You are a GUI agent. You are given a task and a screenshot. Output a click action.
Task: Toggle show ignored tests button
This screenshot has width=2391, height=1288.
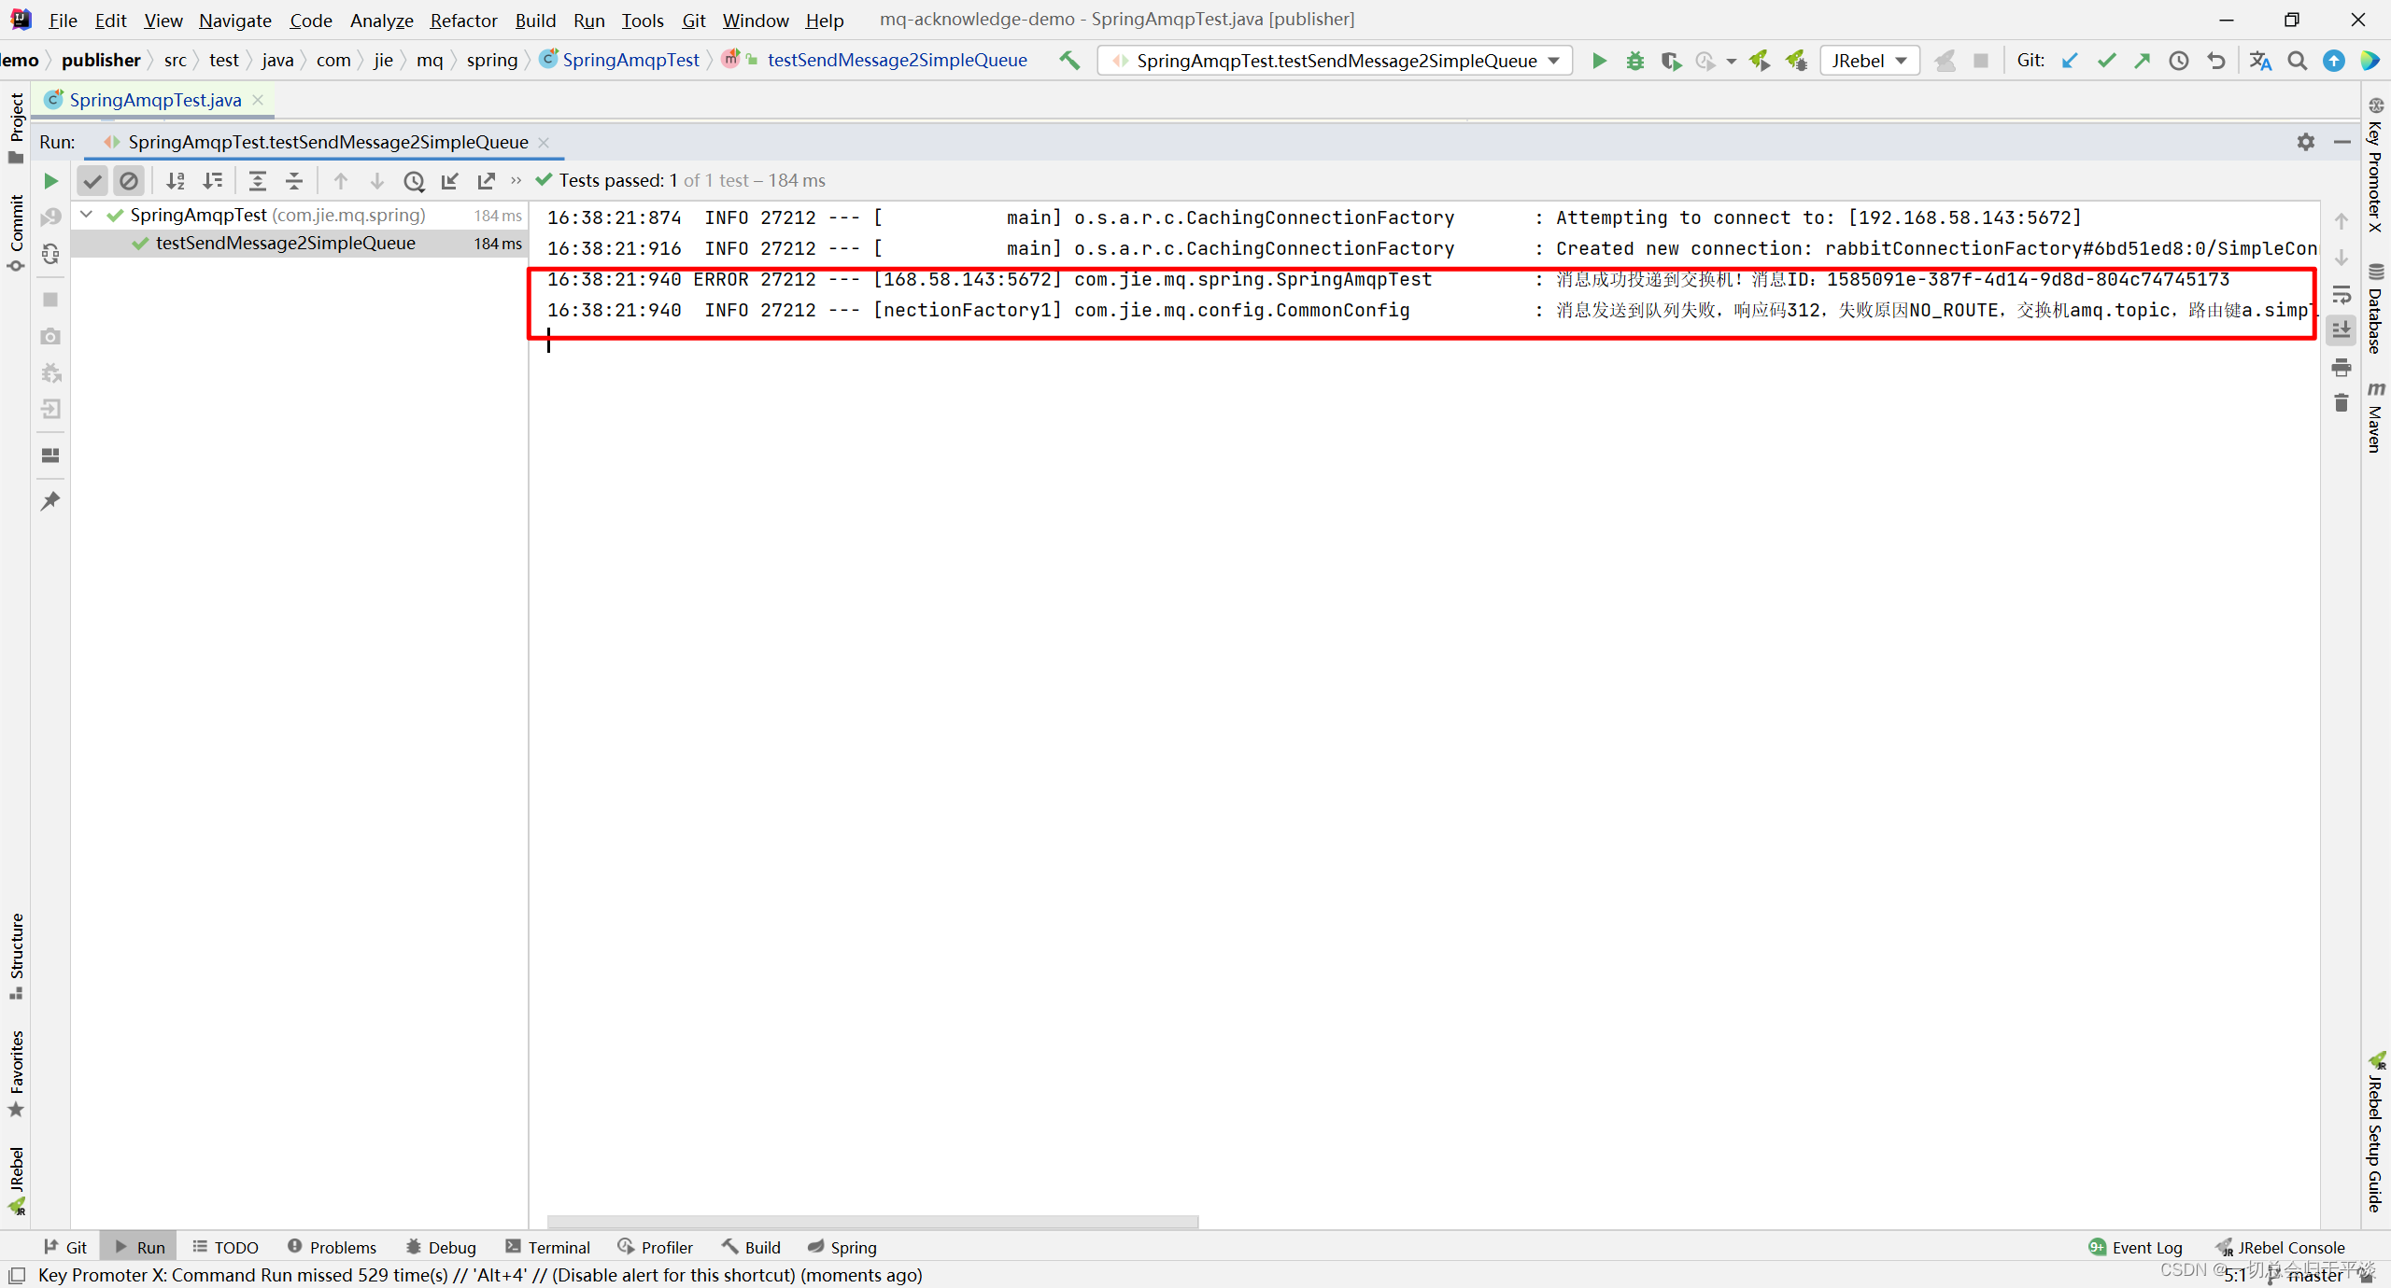click(129, 180)
